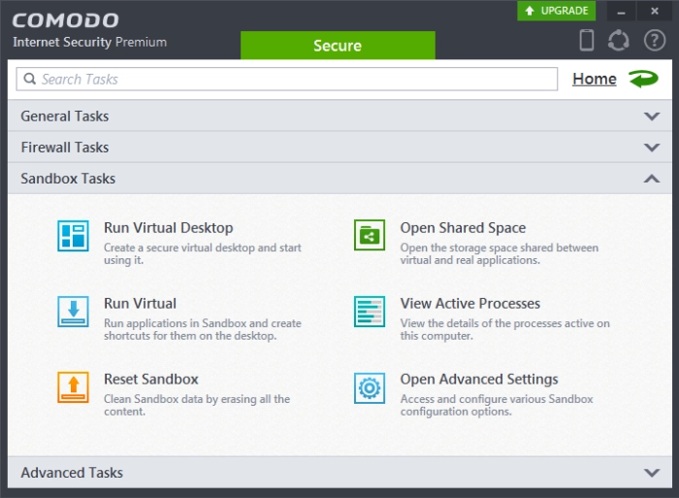Follow the Home link
Screen dimensions: 679x498
coord(594,79)
